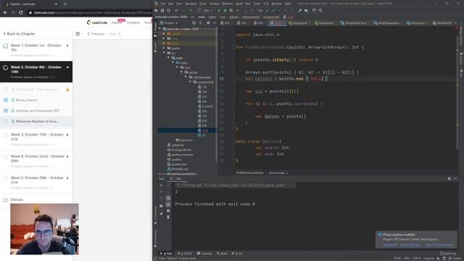Toggle soft-wrap icon in Run panel
464x261 pixels.
tap(168, 198)
